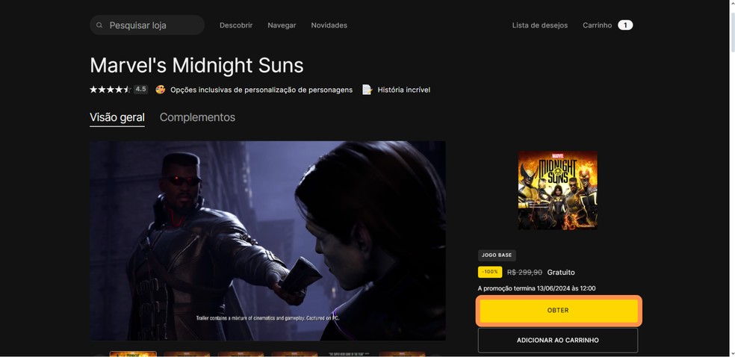The image size is (735, 357).
Task: Click the cart count badge showing 1
Action: click(x=625, y=25)
